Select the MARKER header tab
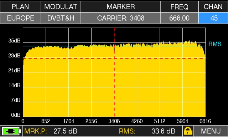 point(121,6)
